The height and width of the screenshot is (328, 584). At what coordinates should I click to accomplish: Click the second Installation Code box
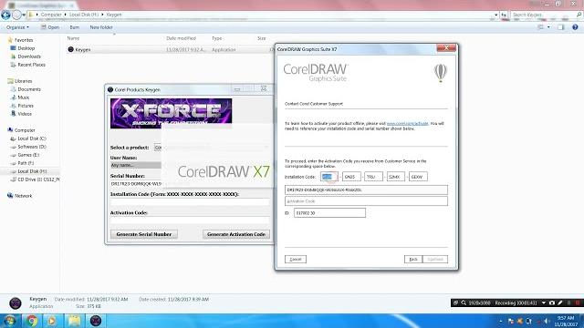351,177
